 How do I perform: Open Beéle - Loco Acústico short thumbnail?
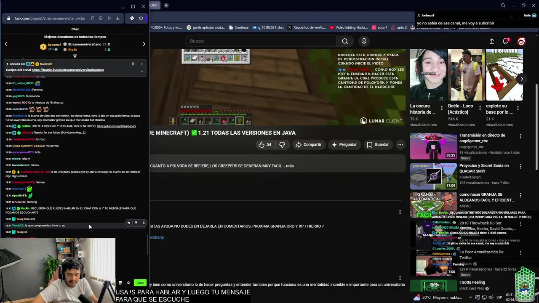click(x=467, y=75)
